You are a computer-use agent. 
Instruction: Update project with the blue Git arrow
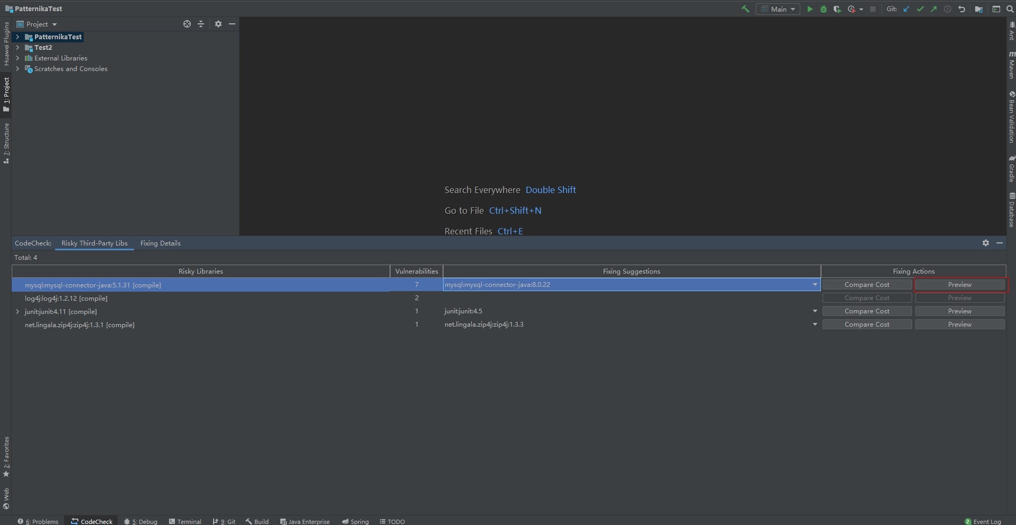click(906, 9)
